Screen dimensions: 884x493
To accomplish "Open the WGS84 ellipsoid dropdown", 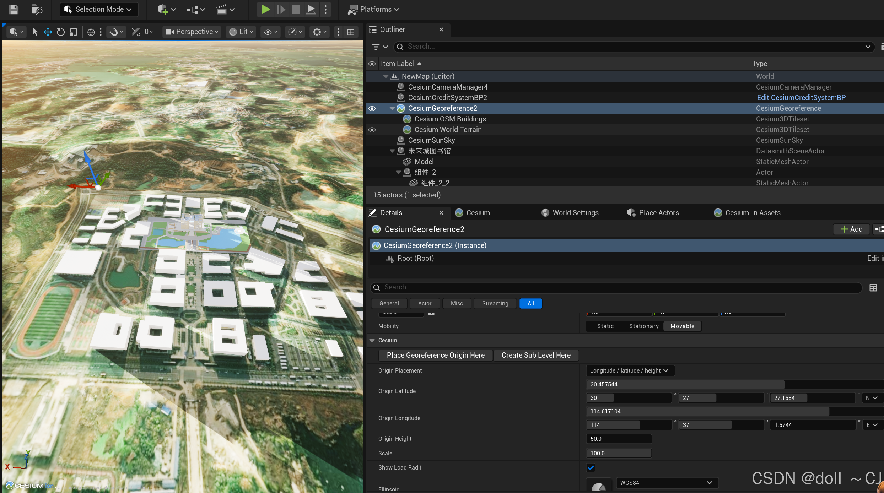I will coord(666,483).
